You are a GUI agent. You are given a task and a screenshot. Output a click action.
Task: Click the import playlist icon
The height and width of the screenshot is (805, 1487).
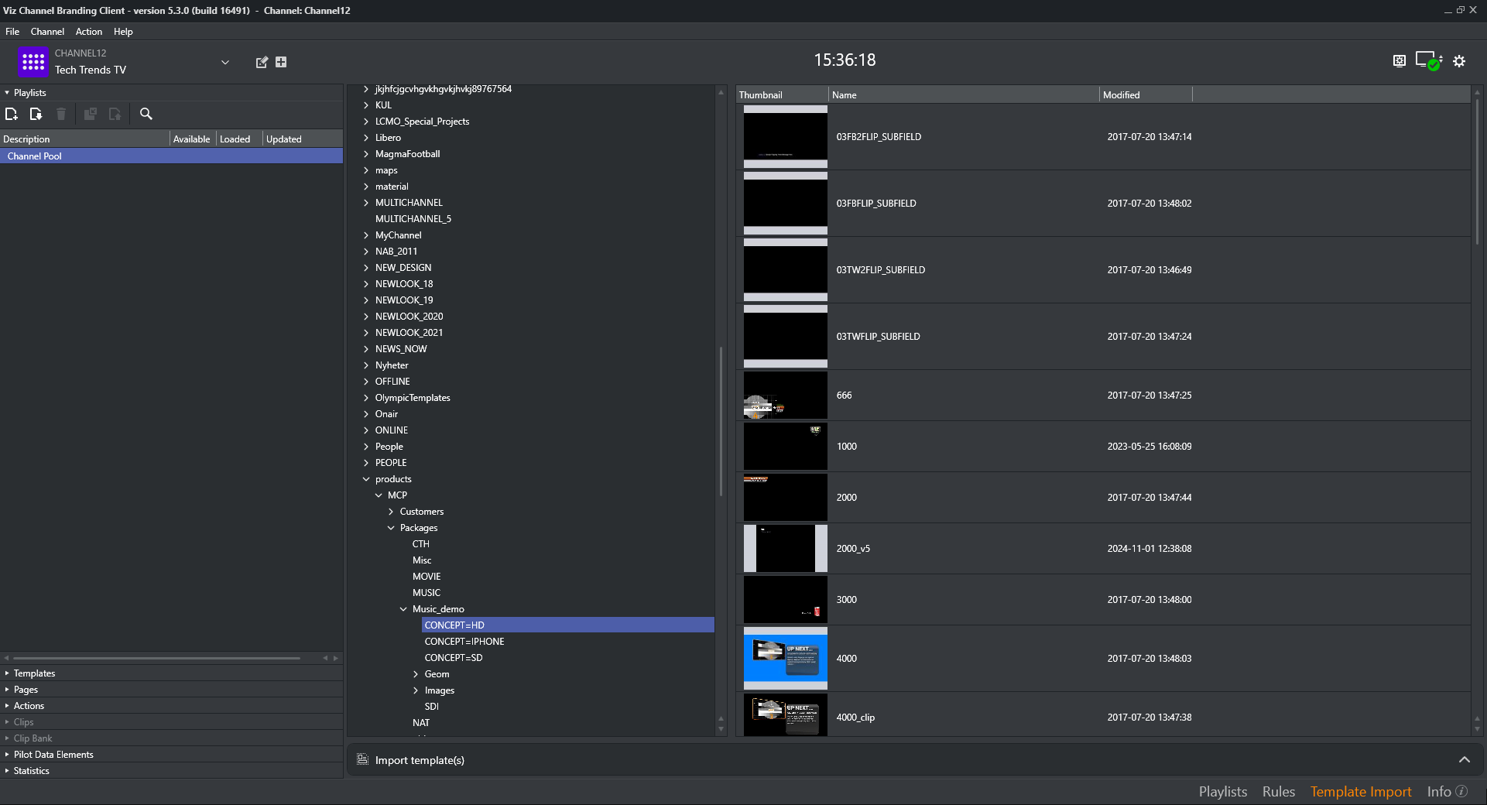point(36,115)
